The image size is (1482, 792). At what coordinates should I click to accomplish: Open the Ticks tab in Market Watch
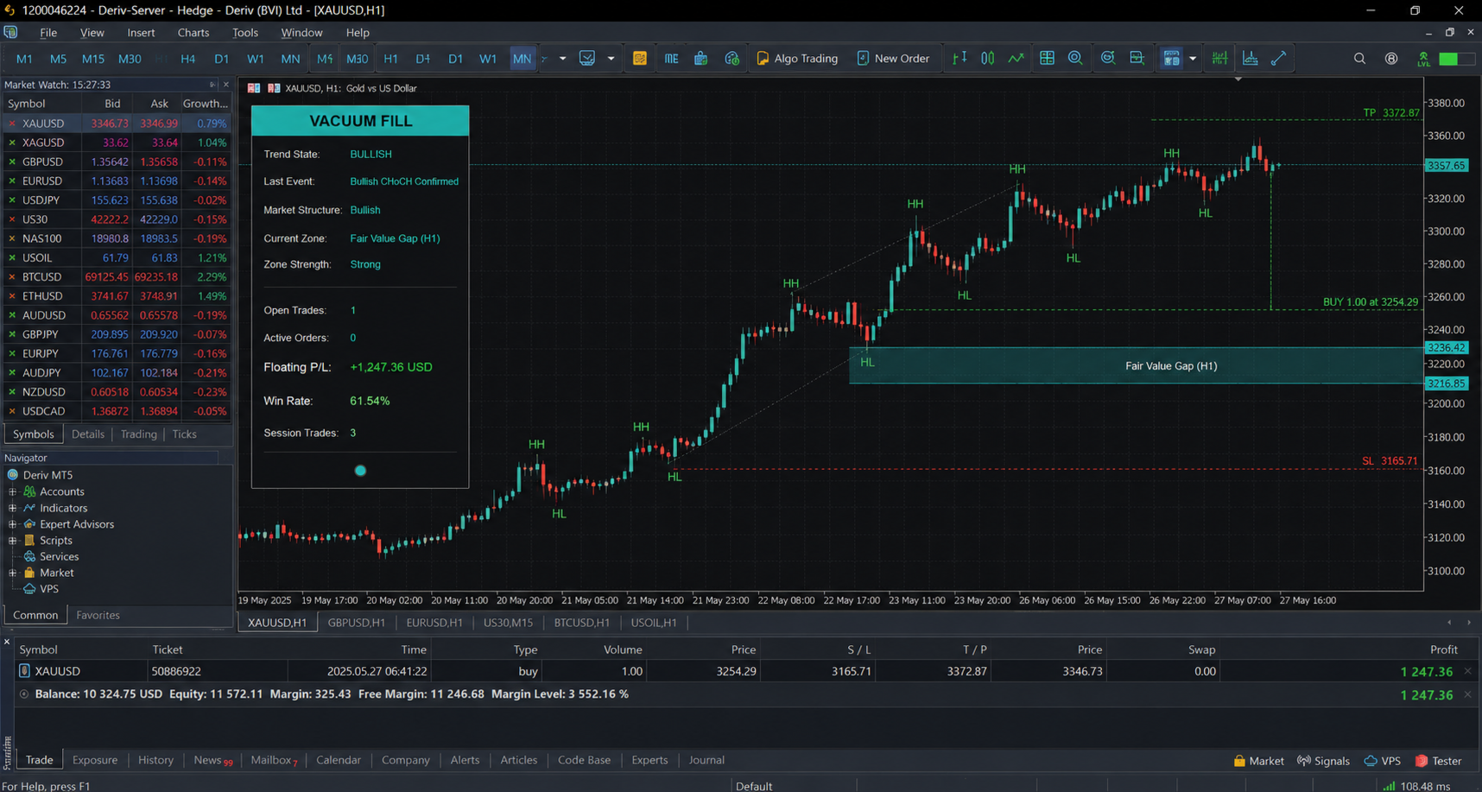[x=184, y=434]
